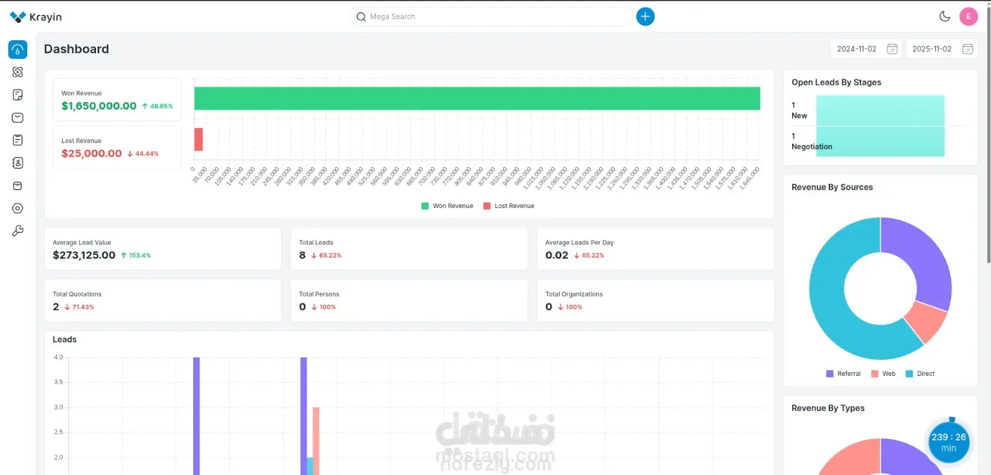Click the 71.43% quotations change
Screen dimensions: 991x475
point(79,307)
